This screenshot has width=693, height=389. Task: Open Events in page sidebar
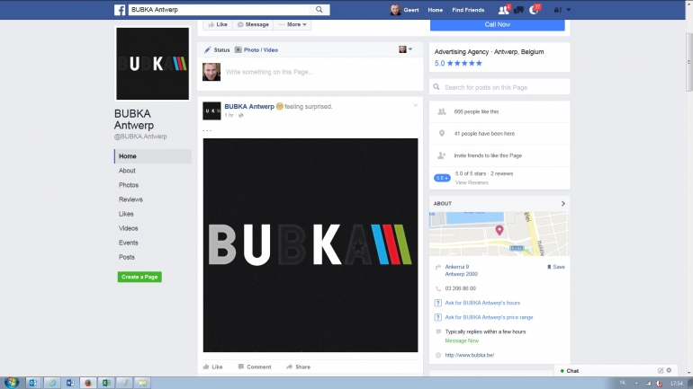pos(128,243)
